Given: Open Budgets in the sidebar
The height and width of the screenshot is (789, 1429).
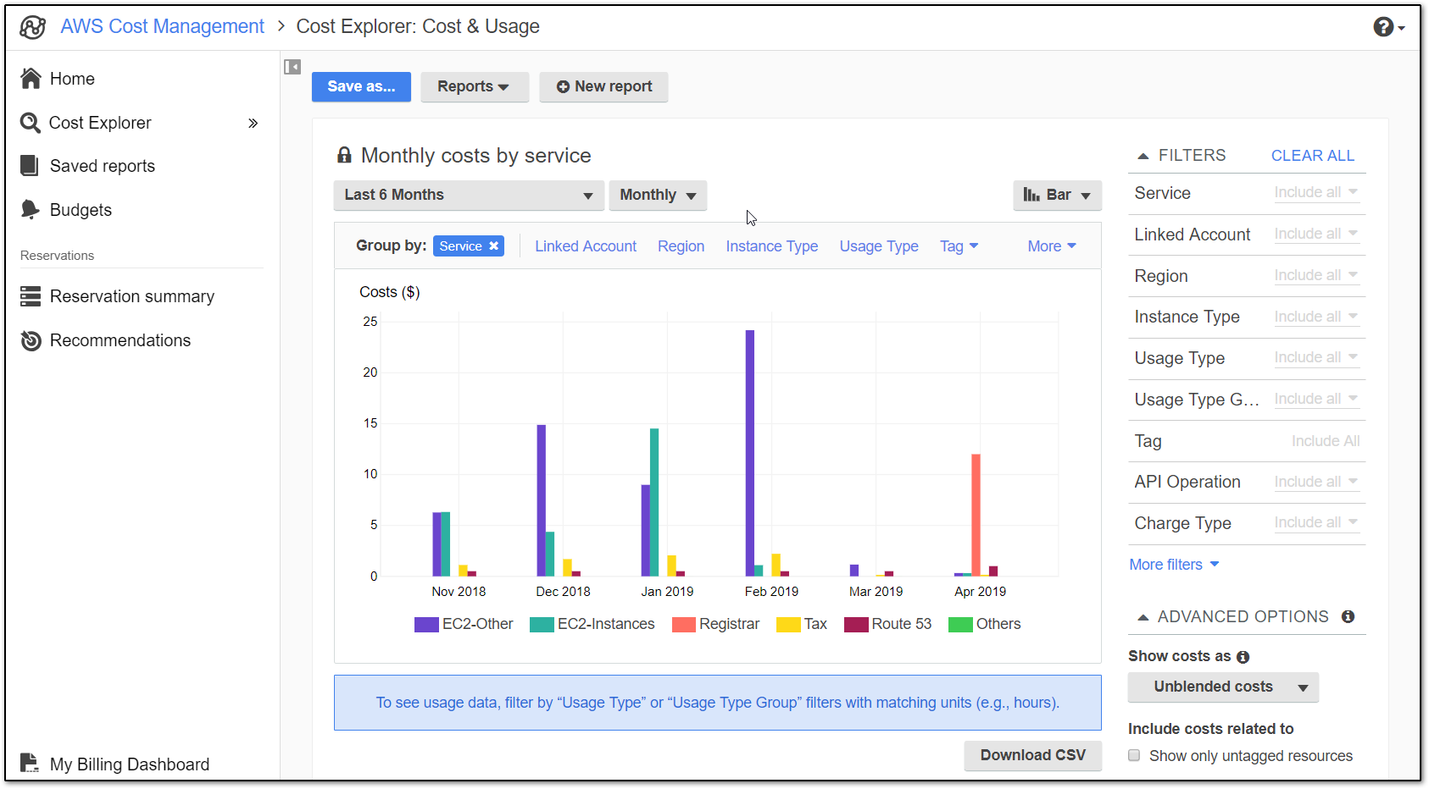Looking at the screenshot, I should [x=81, y=210].
